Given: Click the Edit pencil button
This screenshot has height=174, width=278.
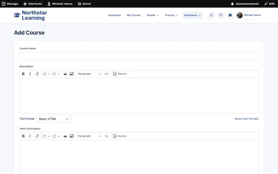Looking at the screenshot, I should pyautogui.click(x=269, y=4).
